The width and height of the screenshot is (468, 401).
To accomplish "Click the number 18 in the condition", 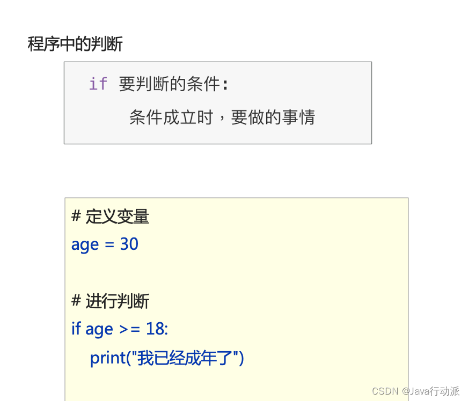I will click(x=155, y=329).
